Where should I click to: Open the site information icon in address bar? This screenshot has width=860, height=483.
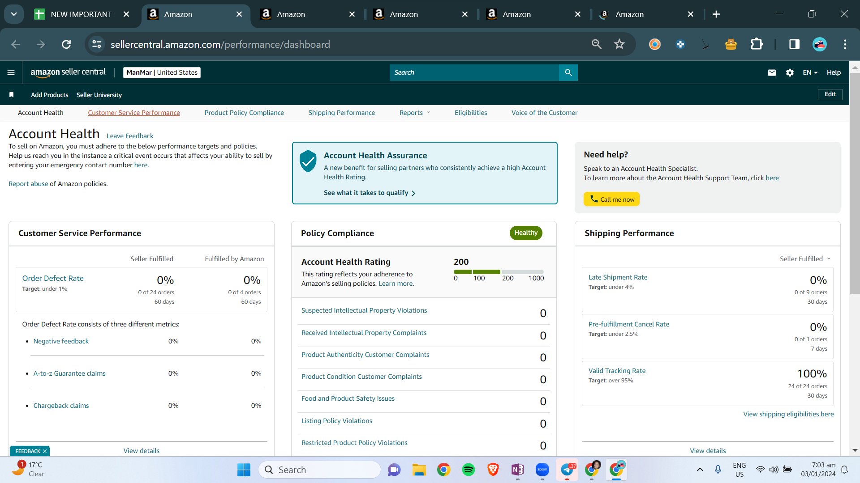[x=96, y=44]
